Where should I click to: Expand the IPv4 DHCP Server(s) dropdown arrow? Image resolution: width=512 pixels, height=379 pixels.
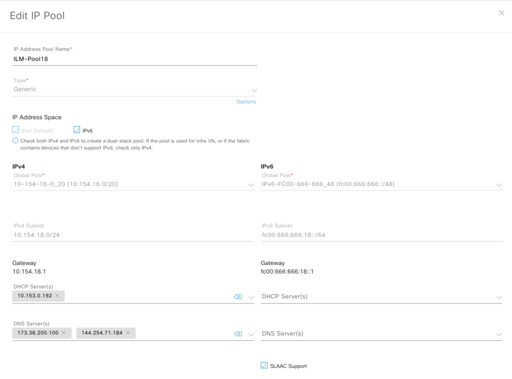251,297
